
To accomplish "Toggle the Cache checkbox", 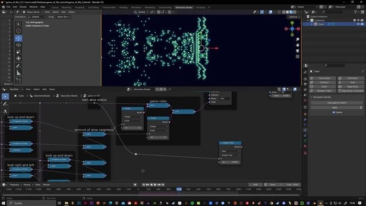I will tap(334, 112).
